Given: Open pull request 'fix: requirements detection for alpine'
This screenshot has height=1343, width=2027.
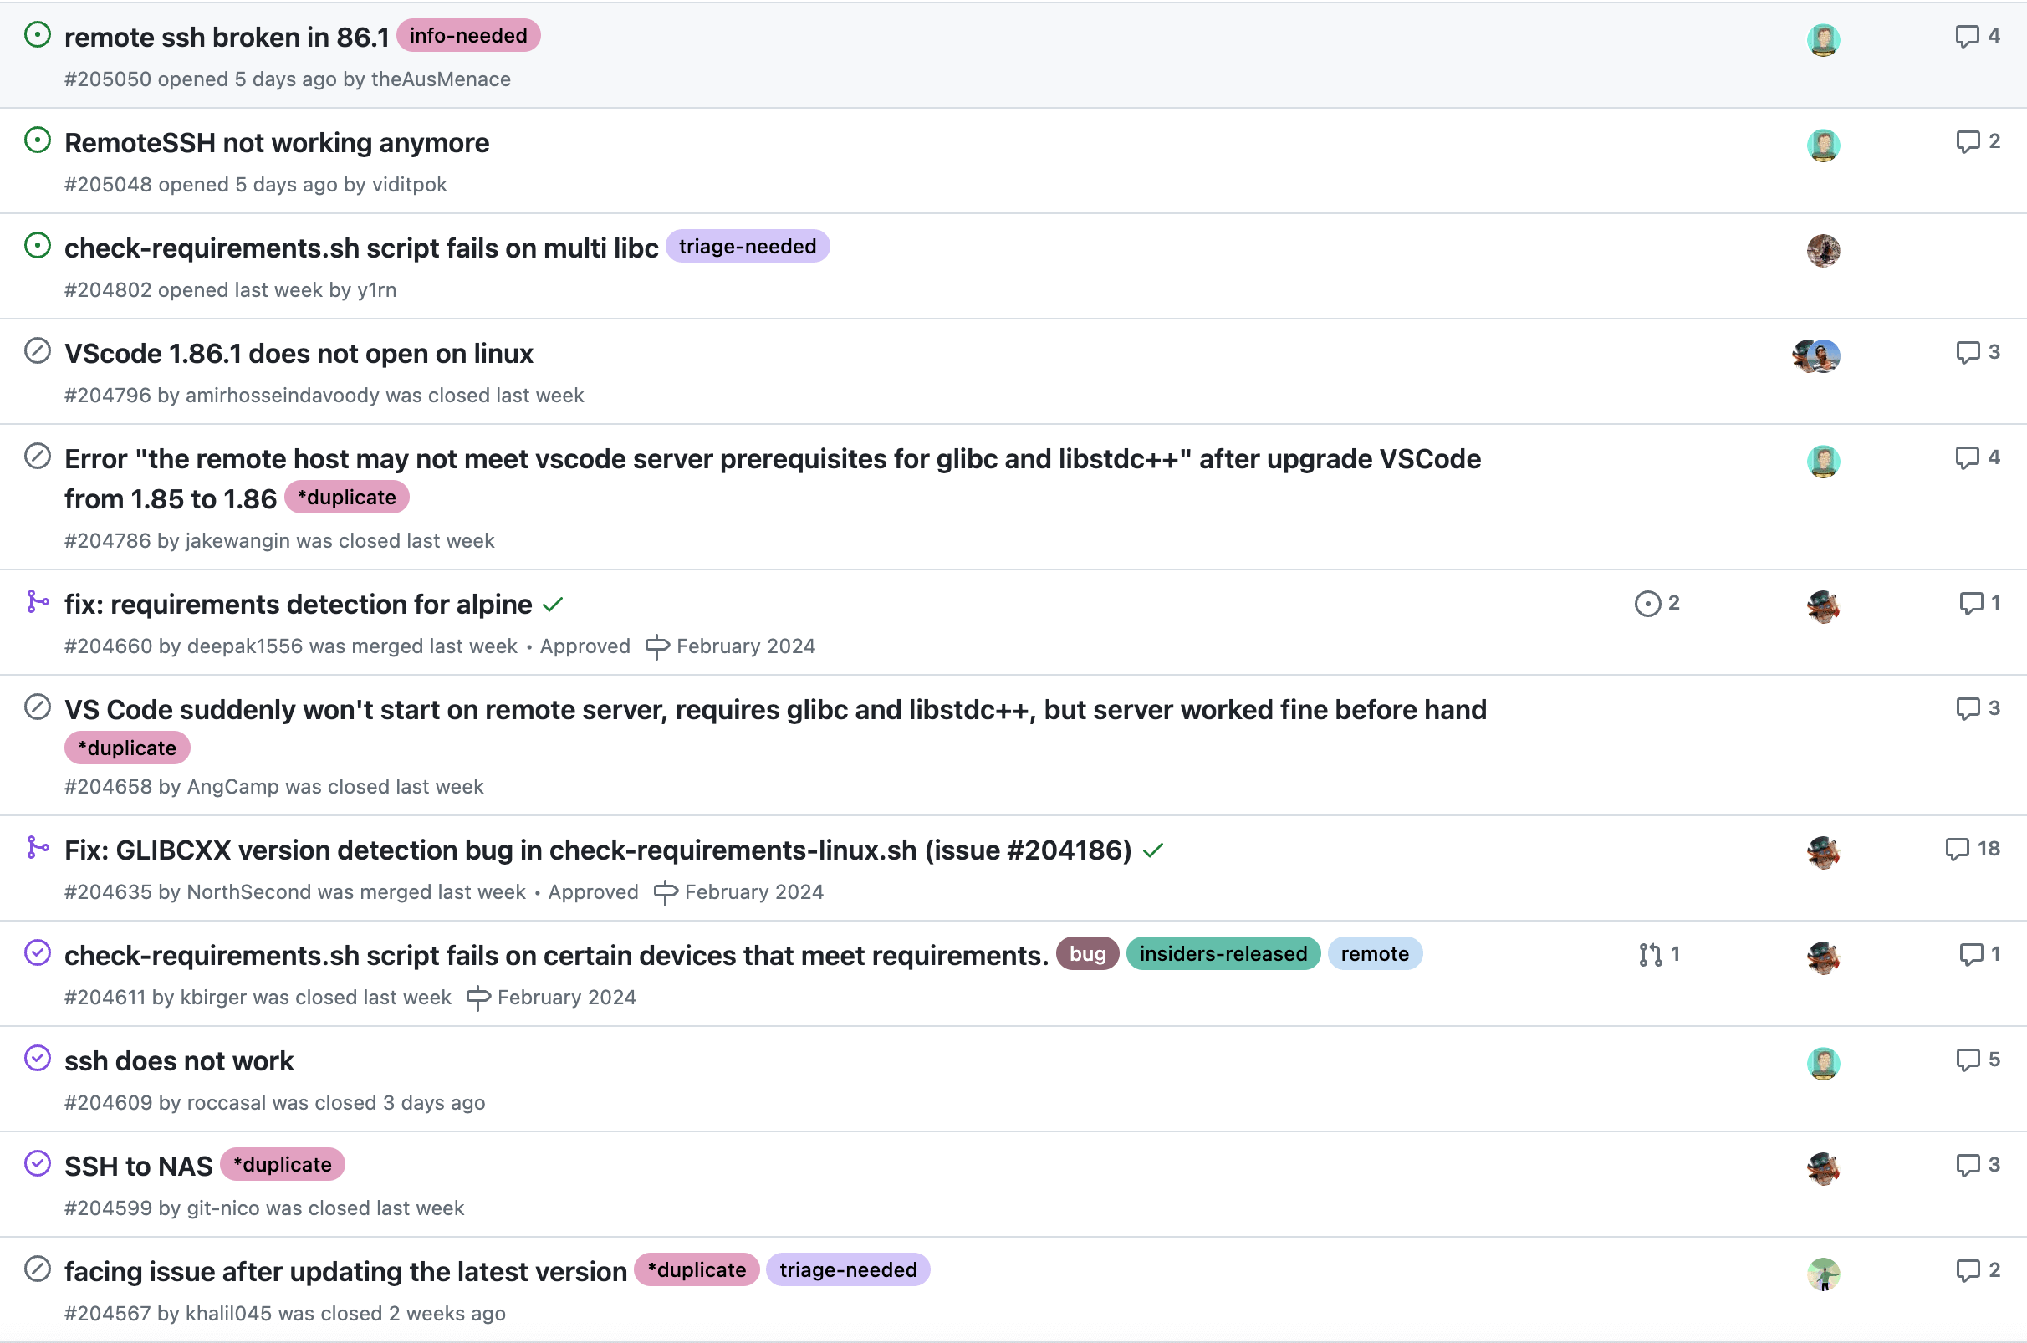Looking at the screenshot, I should [298, 604].
